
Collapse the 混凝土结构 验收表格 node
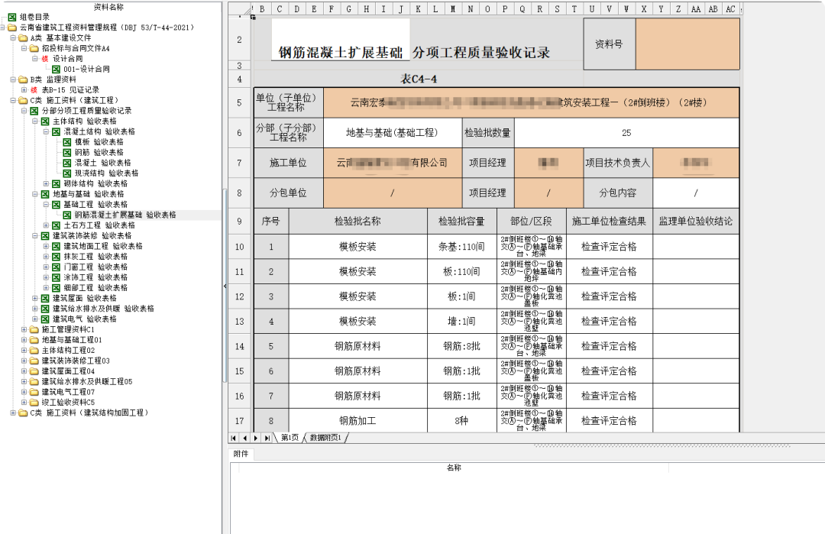[47, 131]
